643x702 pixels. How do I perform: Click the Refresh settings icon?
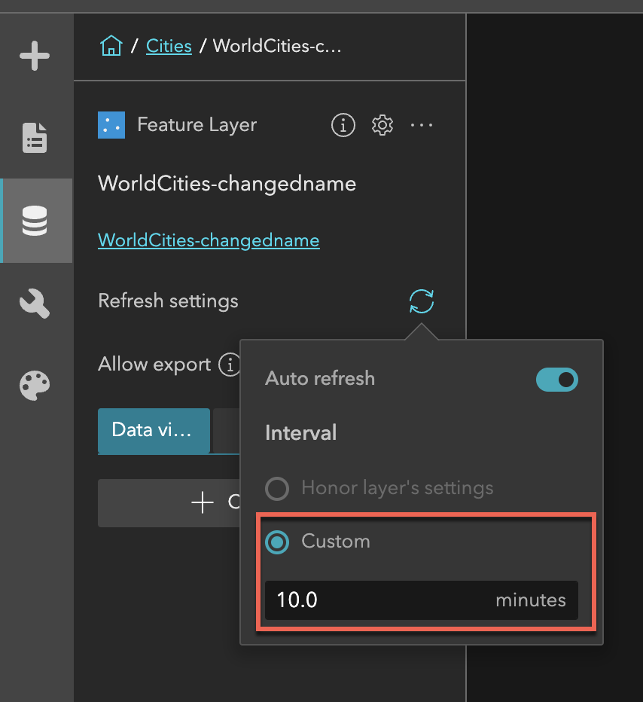(422, 301)
